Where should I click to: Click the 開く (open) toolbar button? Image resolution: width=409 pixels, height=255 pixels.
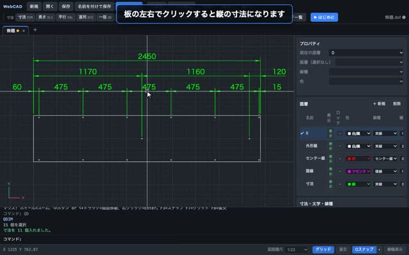(x=50, y=6)
